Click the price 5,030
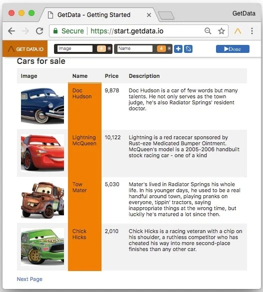Screen dimensions: 263x292 (112, 184)
